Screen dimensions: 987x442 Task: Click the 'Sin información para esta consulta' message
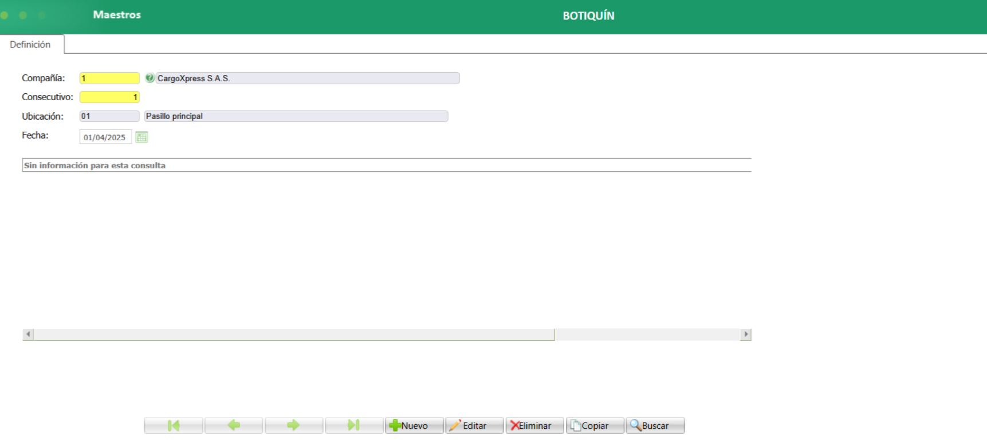point(95,165)
